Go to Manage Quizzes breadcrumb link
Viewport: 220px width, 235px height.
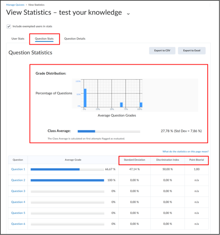click(x=15, y=5)
